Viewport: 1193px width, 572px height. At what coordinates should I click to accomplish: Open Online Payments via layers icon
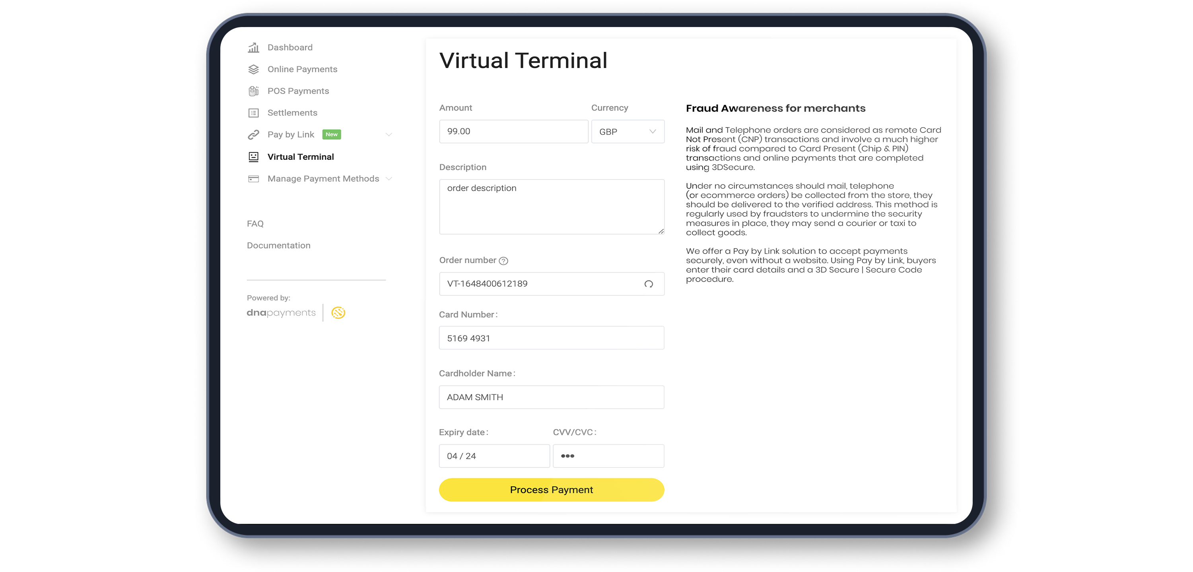(x=253, y=69)
